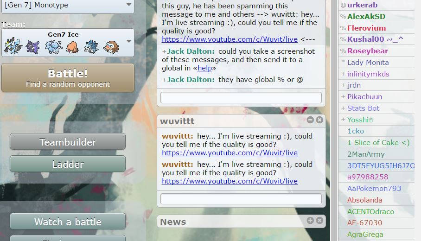The width and height of the screenshot is (421, 241).
Task: Select user Lady Monita in the user list
Action: pos(376,62)
